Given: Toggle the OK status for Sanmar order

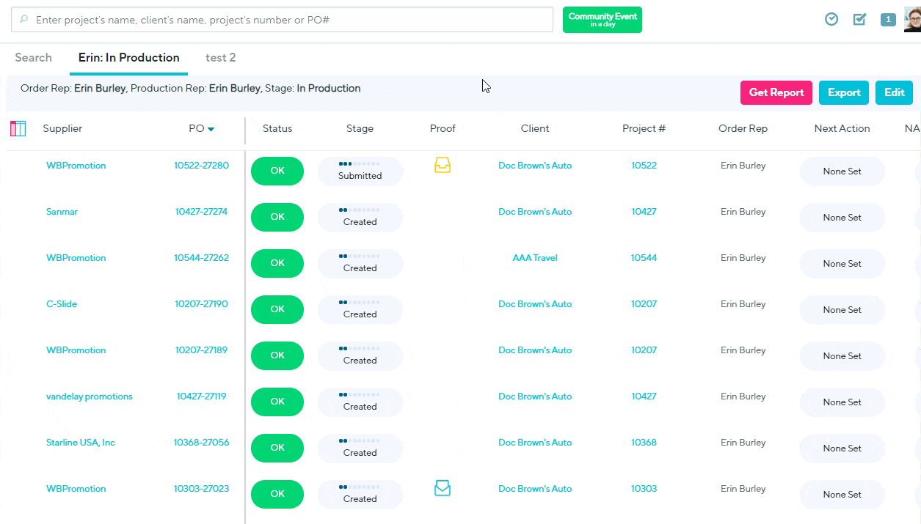Looking at the screenshot, I should click(277, 217).
